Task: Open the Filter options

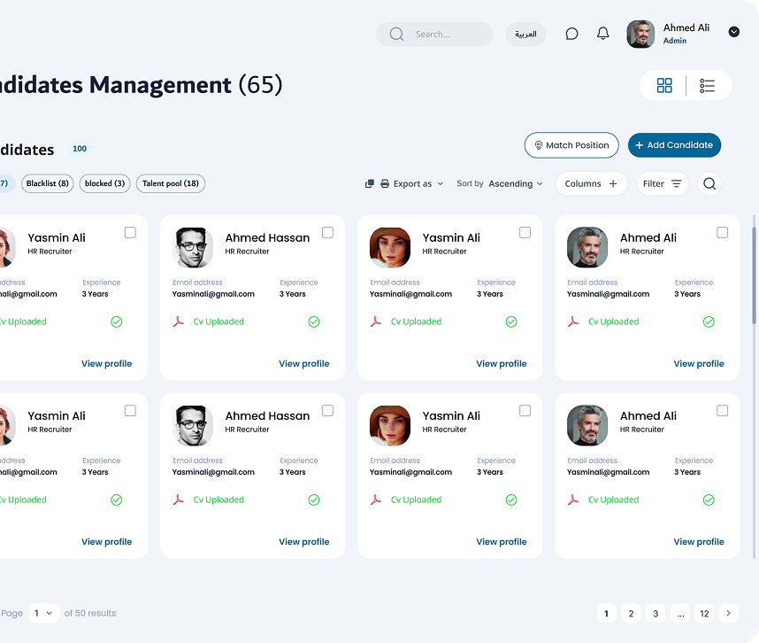Action: (x=663, y=183)
